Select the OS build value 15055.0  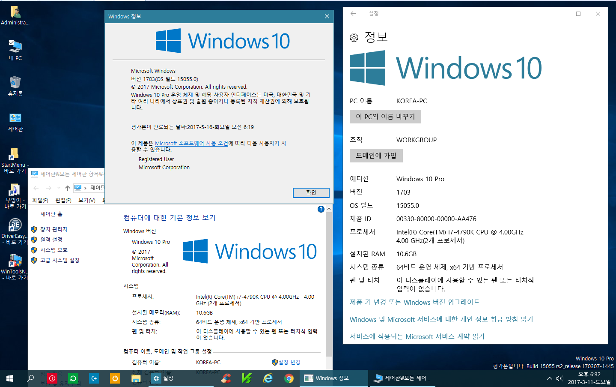408,205
